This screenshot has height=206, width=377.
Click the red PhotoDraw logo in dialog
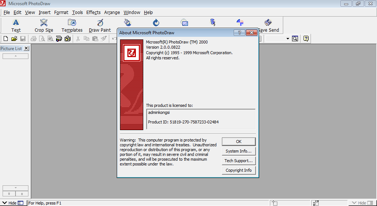coord(131,53)
